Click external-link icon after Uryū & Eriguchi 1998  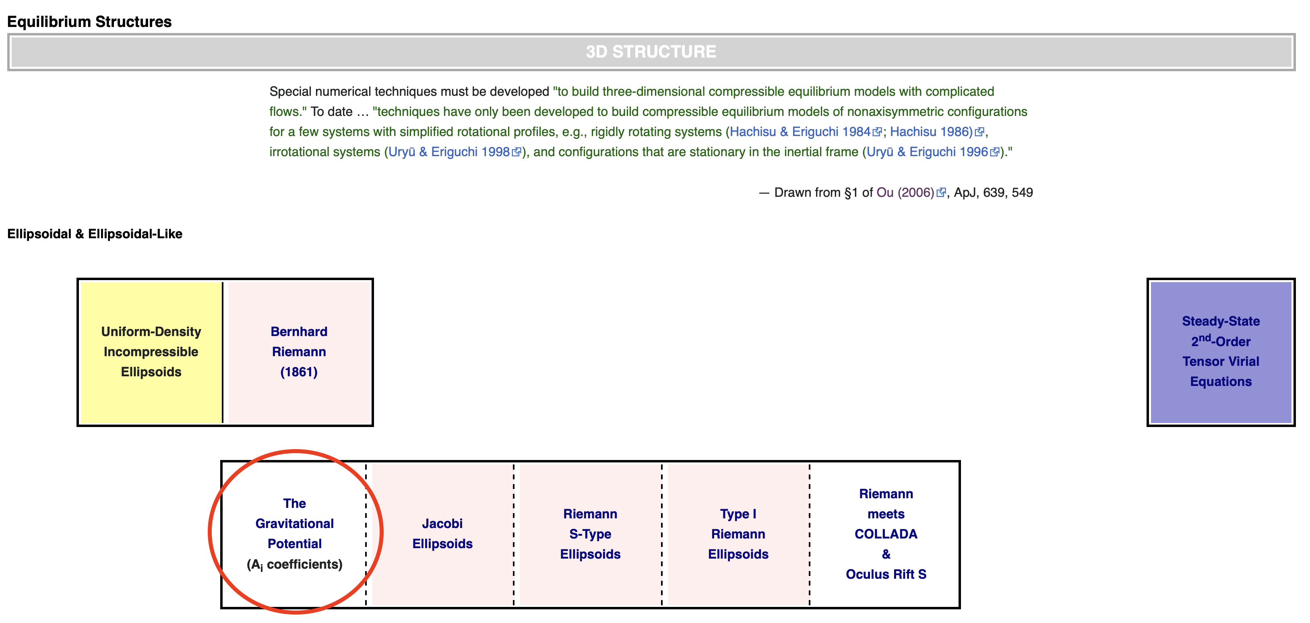point(516,153)
